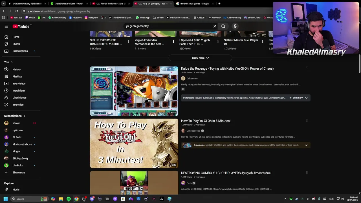The height and width of the screenshot is (203, 361).
Task: Click 'DESTROYING COMBO YU-GI-OH! PLAYERS' title
Action: tap(226, 173)
